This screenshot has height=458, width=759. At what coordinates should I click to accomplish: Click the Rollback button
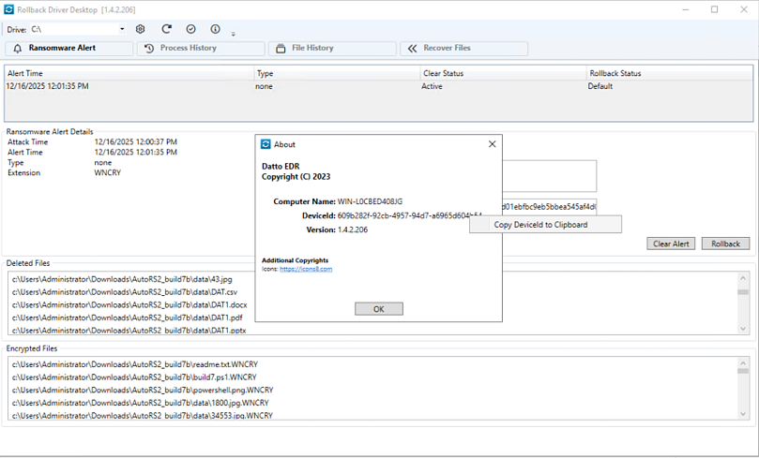(725, 244)
